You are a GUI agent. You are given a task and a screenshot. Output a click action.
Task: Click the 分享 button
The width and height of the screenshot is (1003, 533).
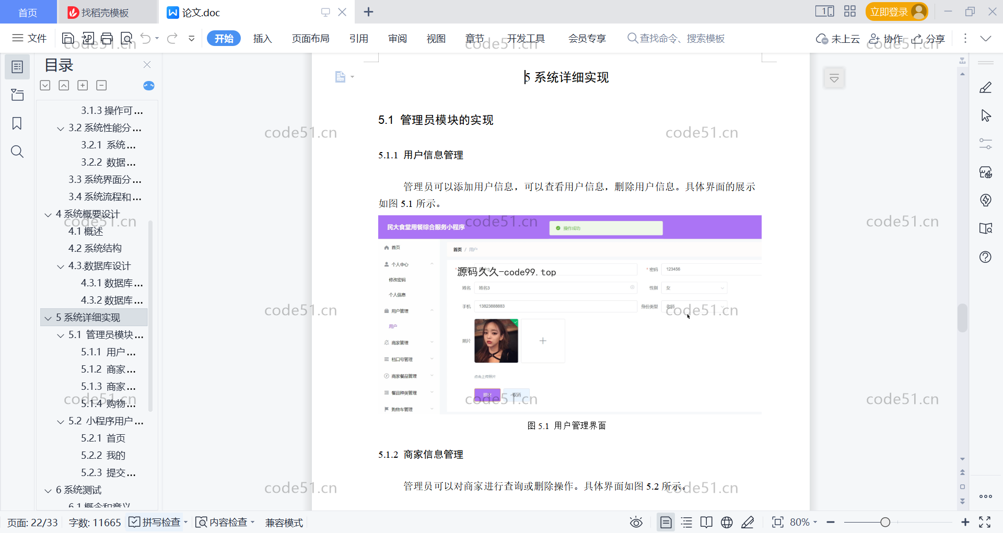[x=928, y=38]
